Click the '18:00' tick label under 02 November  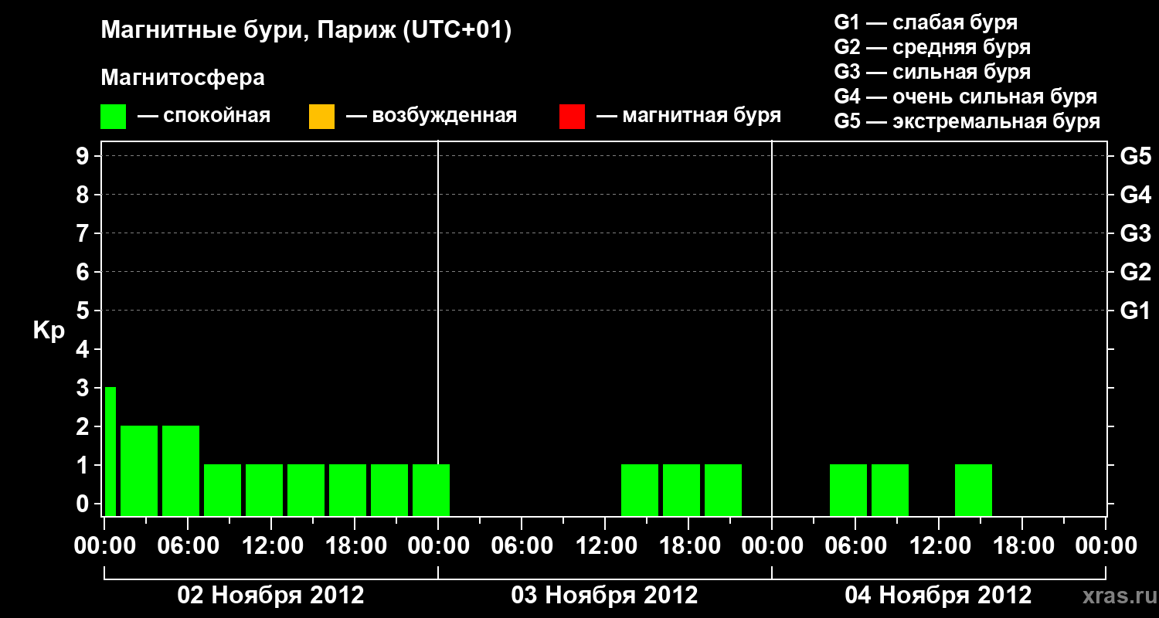[355, 545]
